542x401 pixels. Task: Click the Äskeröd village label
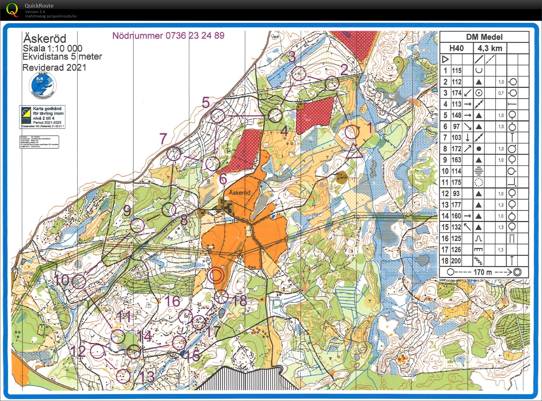[x=240, y=192]
